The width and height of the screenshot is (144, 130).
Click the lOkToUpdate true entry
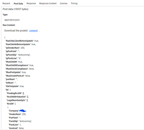point(15,86)
